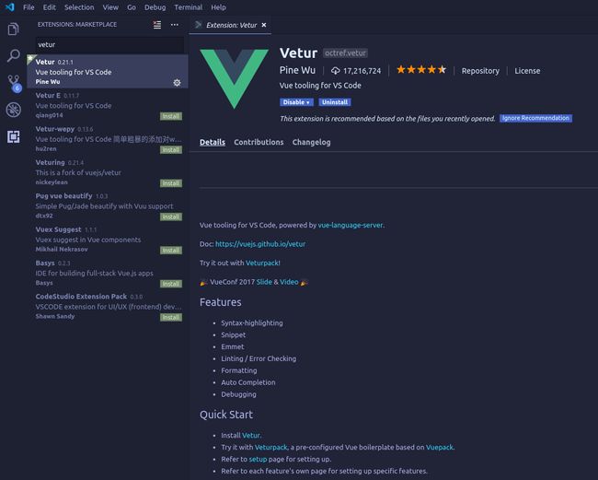Select Vuex Suggest in the results list
Screen dimensions: 598x480
click(x=108, y=239)
